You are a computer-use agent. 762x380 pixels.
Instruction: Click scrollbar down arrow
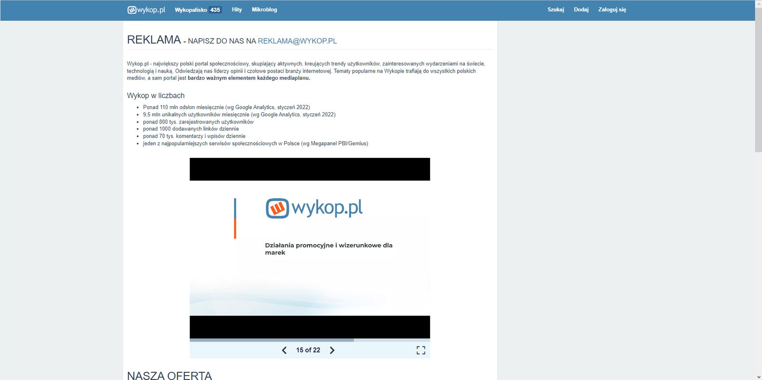tap(758, 377)
